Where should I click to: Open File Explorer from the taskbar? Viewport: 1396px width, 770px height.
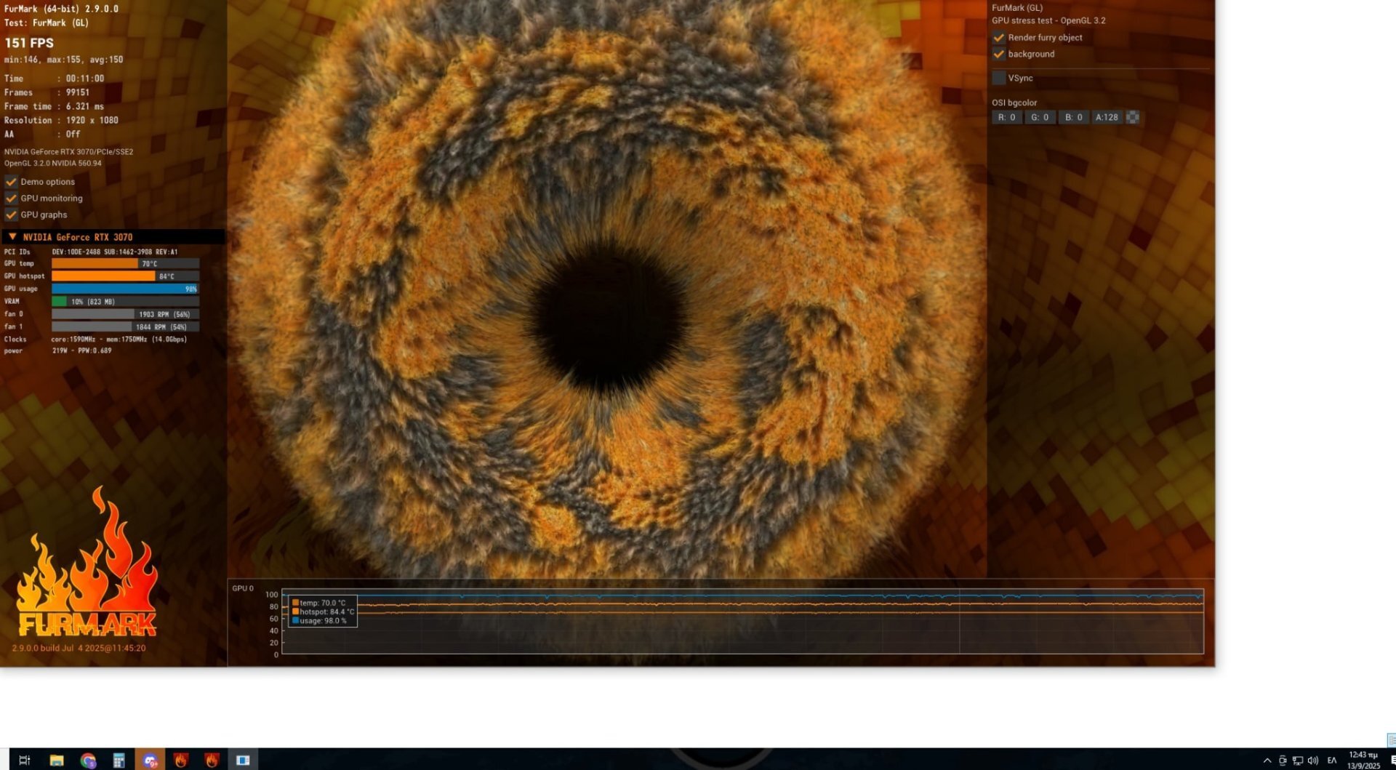click(56, 760)
